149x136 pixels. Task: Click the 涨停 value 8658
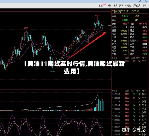(x=145, y=51)
